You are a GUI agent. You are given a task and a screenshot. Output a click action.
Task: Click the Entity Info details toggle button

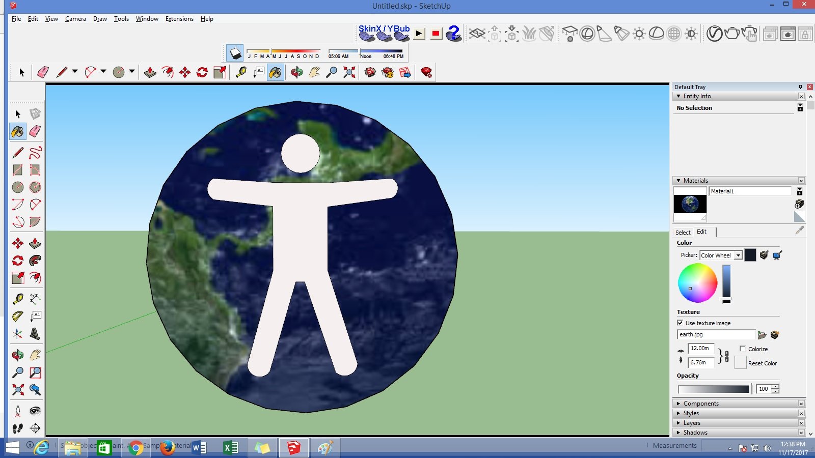point(800,108)
